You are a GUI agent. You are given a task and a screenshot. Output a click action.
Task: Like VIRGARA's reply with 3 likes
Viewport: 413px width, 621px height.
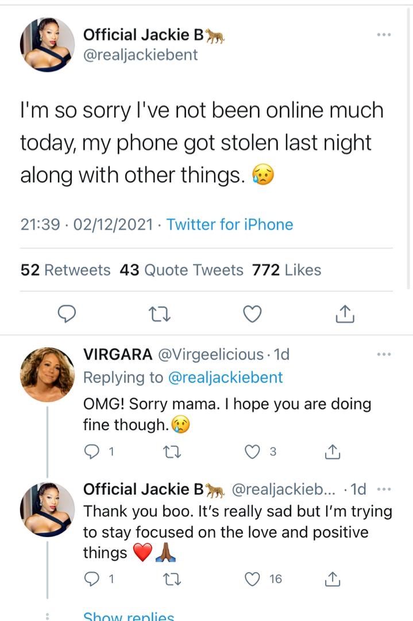pos(253,452)
